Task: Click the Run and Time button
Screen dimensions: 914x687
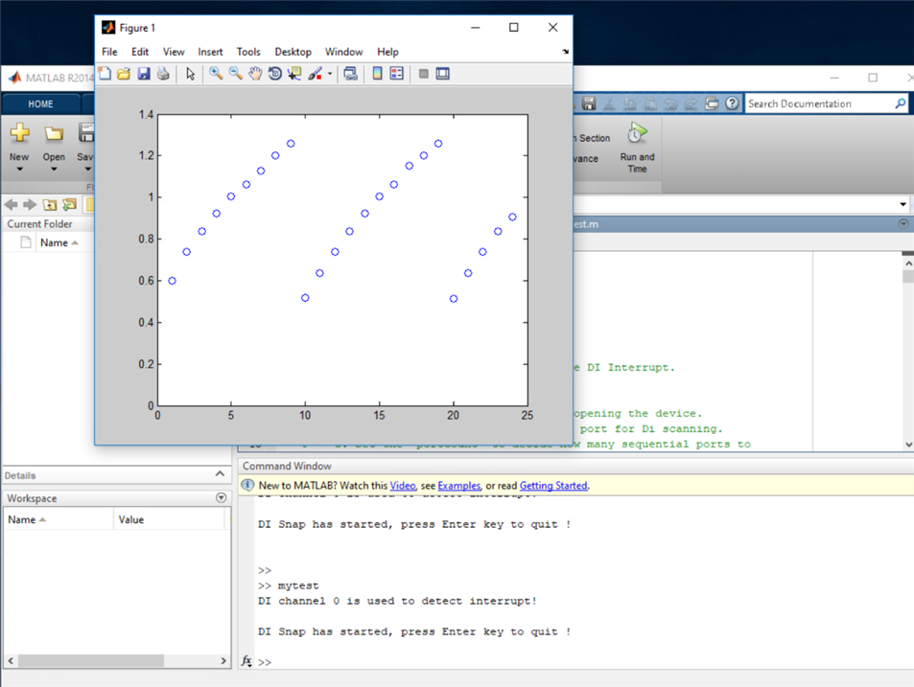Action: click(637, 148)
